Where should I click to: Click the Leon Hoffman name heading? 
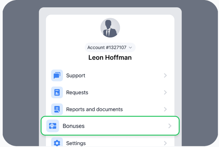[x=110, y=57]
